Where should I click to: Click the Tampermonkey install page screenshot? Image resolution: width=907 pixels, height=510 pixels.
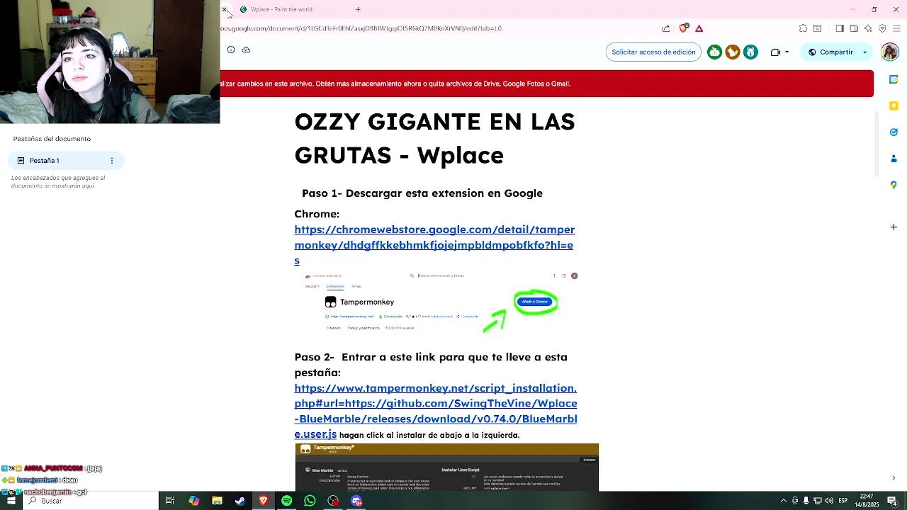pyautogui.click(x=446, y=467)
